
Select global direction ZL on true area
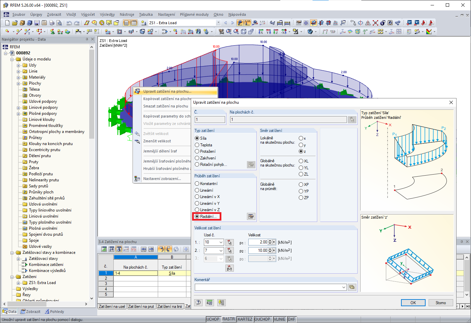(x=303, y=174)
